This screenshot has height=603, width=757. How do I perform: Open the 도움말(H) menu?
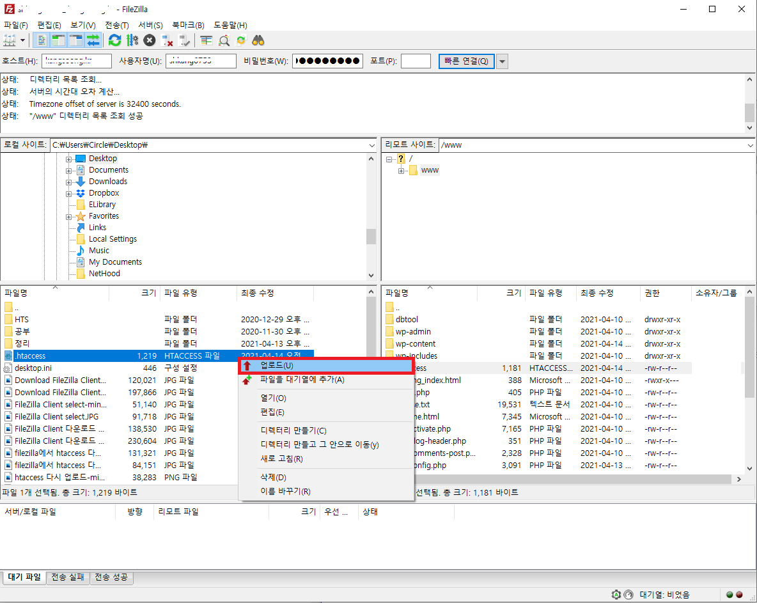tap(230, 25)
